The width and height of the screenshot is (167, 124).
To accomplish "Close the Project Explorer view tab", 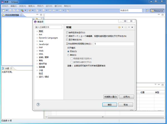I will pos(21,15).
